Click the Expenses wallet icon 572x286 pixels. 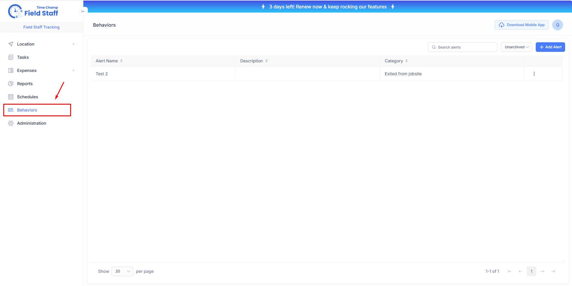point(11,70)
